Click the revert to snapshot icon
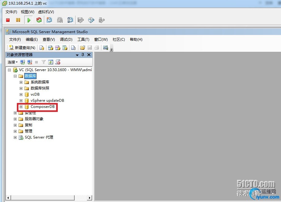Screen dimensions: 281x202 pyautogui.click(x=60, y=20)
